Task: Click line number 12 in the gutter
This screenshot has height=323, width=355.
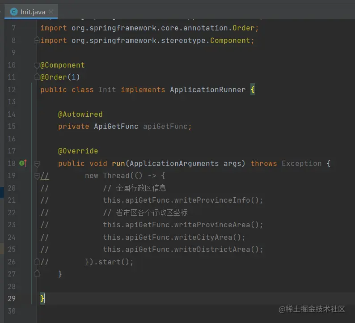Action: pos(12,89)
